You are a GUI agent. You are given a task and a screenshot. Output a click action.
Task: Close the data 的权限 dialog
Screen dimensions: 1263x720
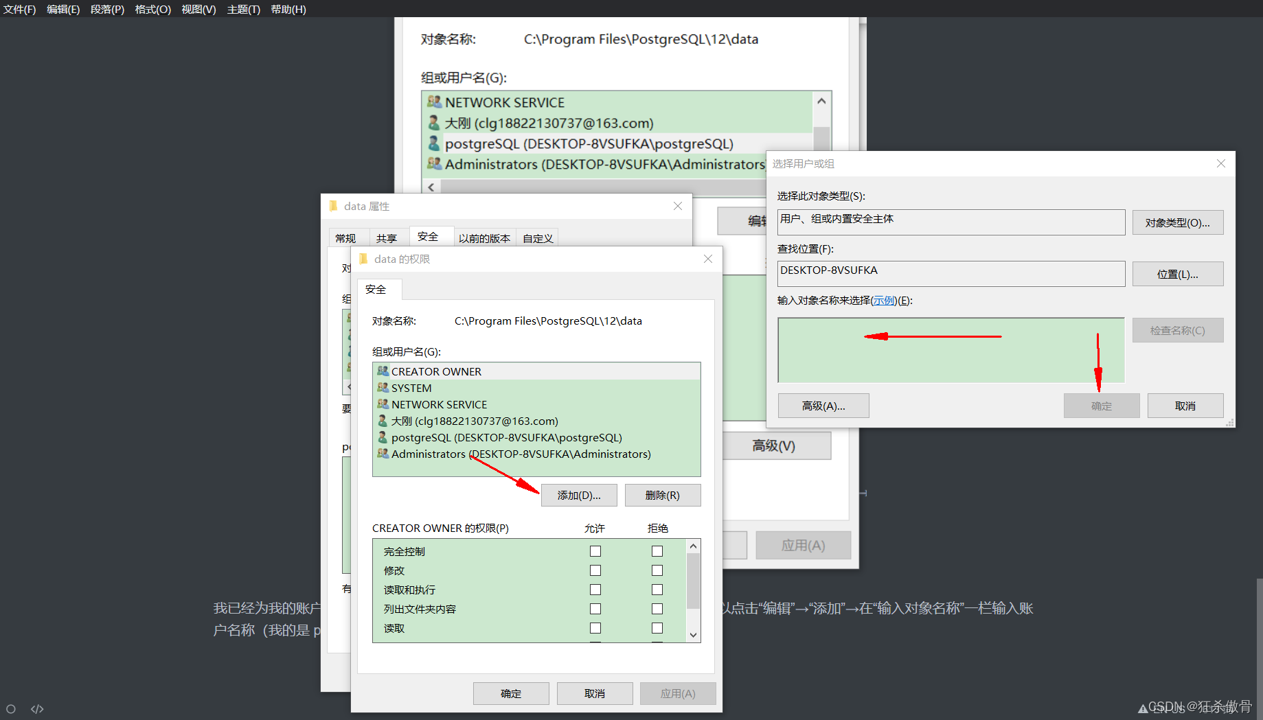click(708, 259)
